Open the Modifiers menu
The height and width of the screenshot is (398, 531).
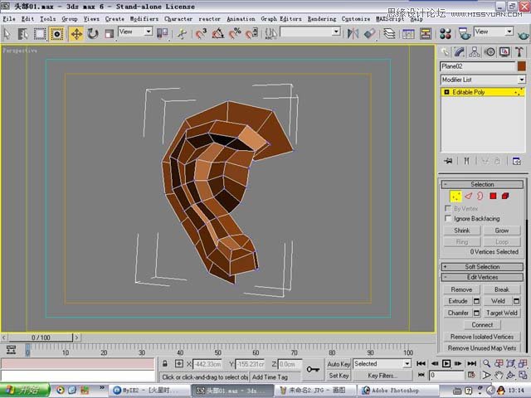[x=144, y=19]
